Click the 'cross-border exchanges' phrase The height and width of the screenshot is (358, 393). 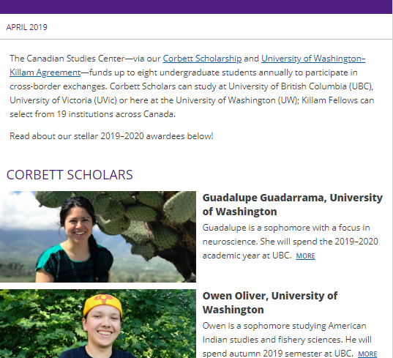pos(58,86)
